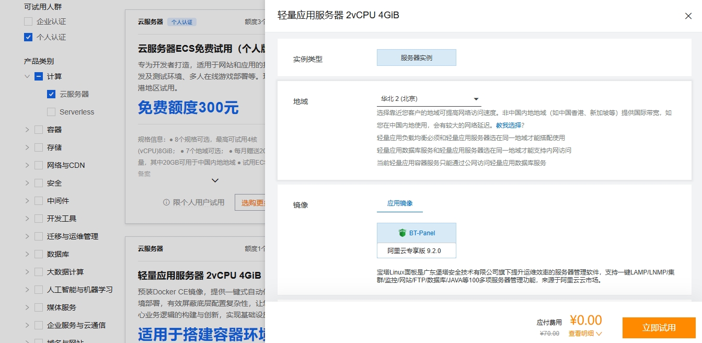Expand ECS card details chevron
702x343 pixels.
click(x=215, y=180)
